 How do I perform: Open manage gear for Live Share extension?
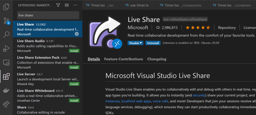click(x=77, y=34)
